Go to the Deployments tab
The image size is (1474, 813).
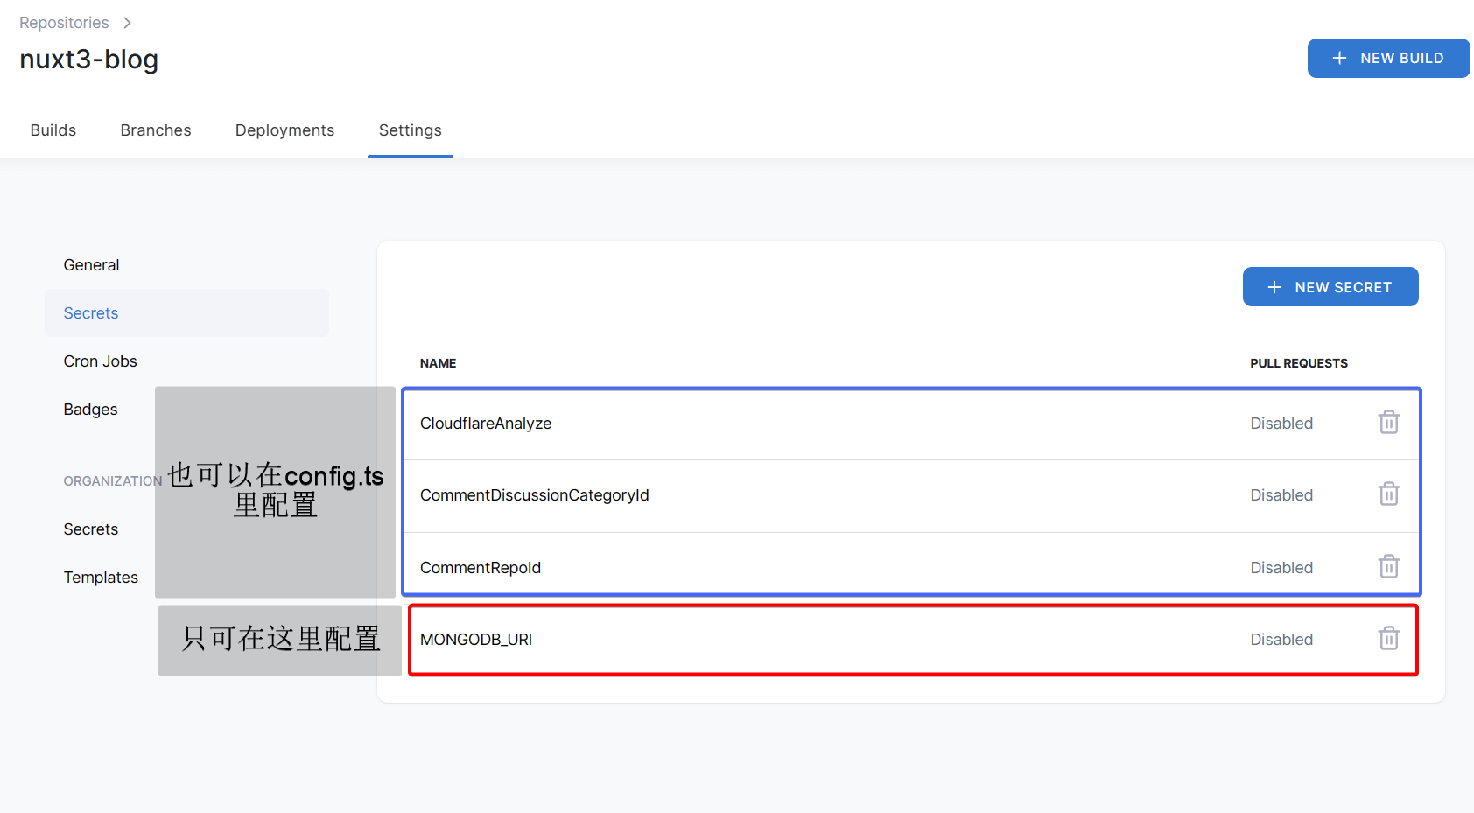pyautogui.click(x=284, y=130)
